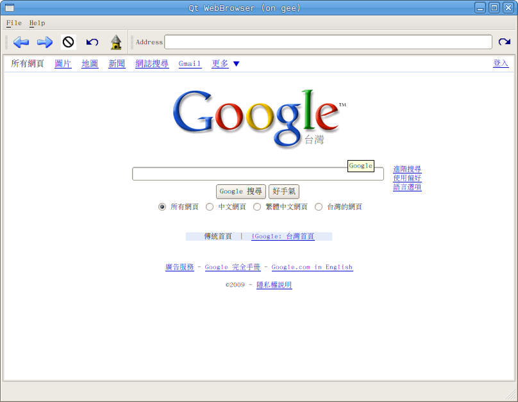Click the Reload page icon
The height and width of the screenshot is (402, 518).
92,42
